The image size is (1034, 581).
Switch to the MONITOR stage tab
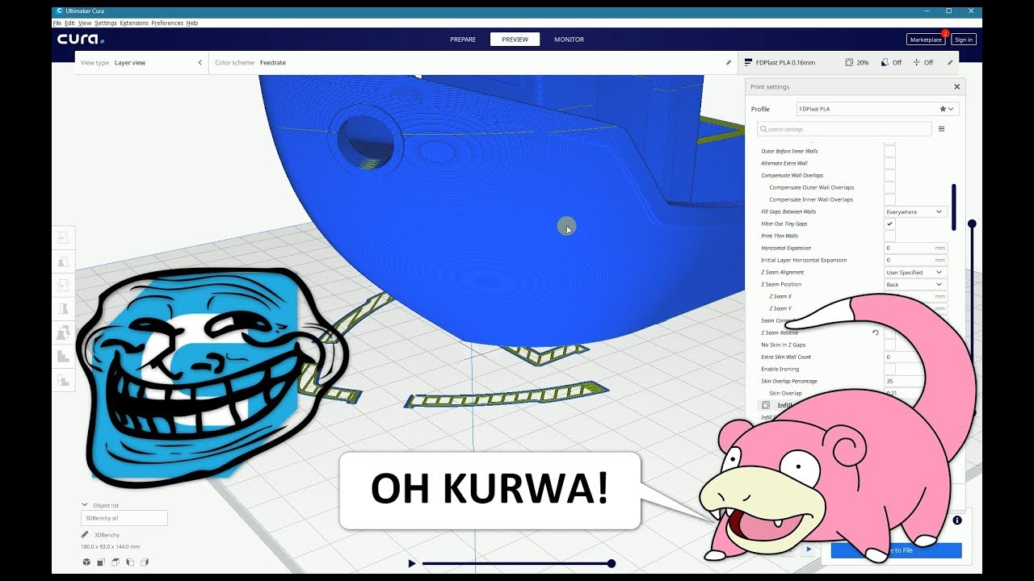point(569,40)
